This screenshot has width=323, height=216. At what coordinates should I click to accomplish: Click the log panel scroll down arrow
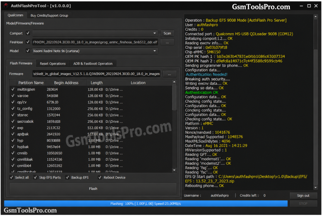315,188
